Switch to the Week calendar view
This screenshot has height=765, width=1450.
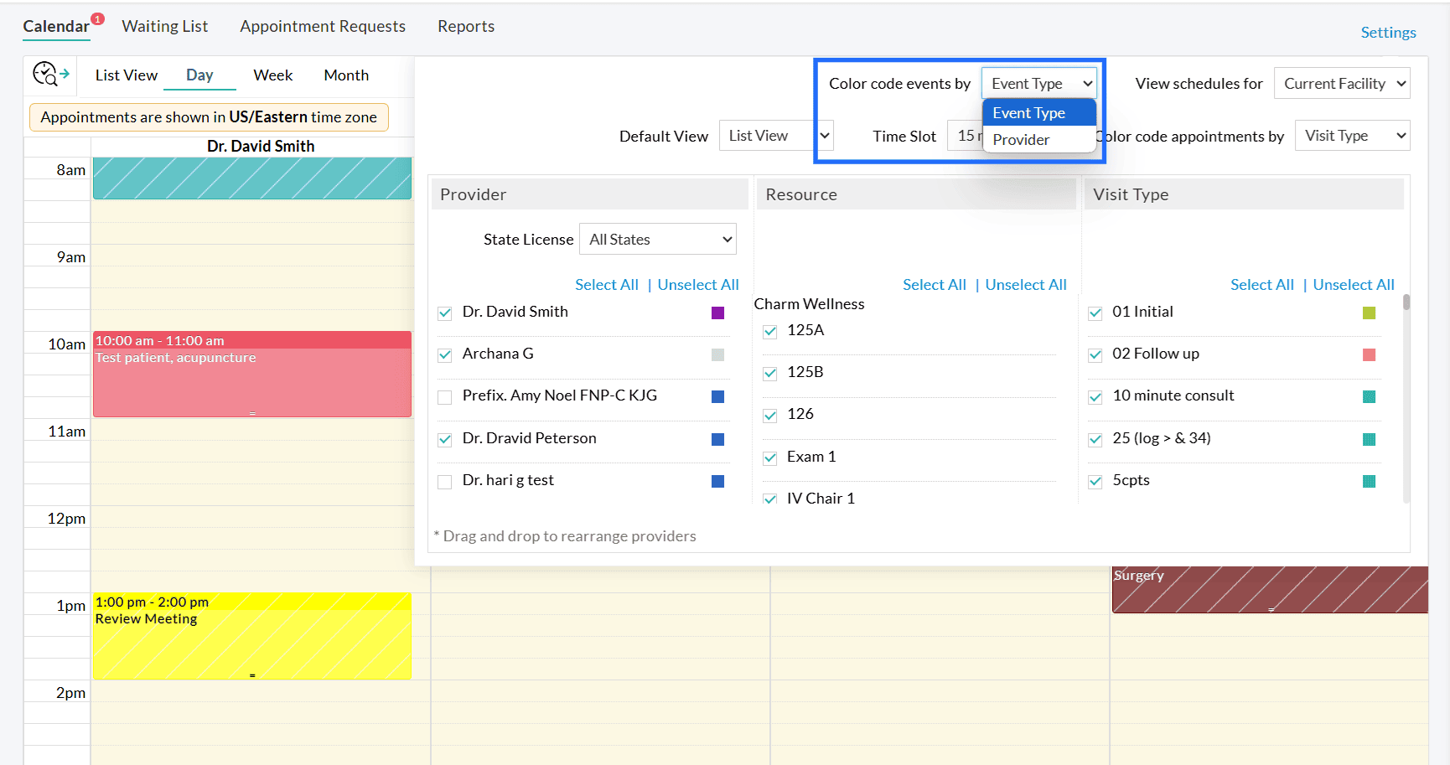(x=272, y=75)
